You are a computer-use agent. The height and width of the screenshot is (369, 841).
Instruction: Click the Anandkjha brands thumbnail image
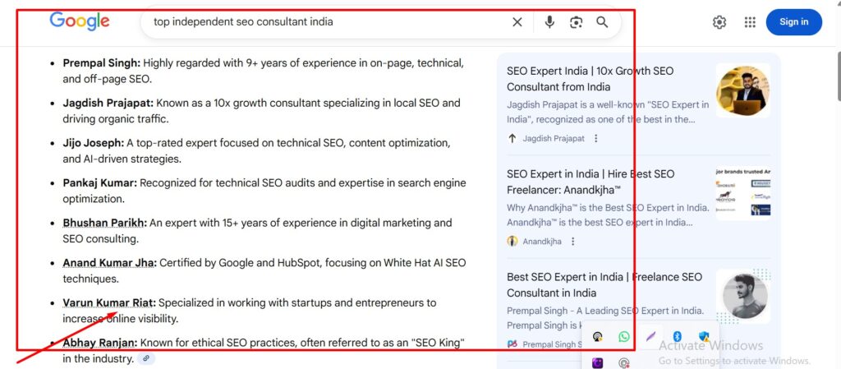tap(742, 193)
